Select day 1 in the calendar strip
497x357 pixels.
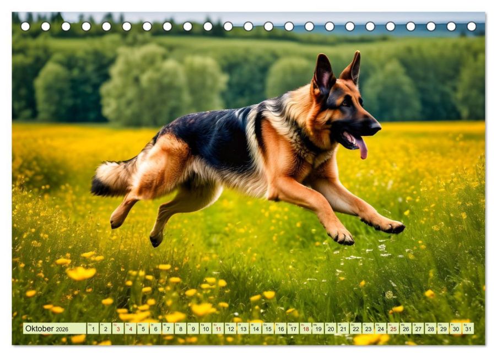(93, 328)
